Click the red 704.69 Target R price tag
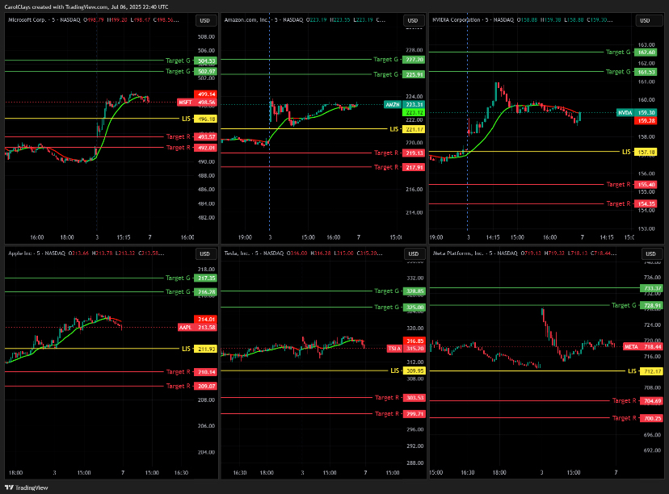Image resolution: width=669 pixels, height=494 pixels. (651, 401)
